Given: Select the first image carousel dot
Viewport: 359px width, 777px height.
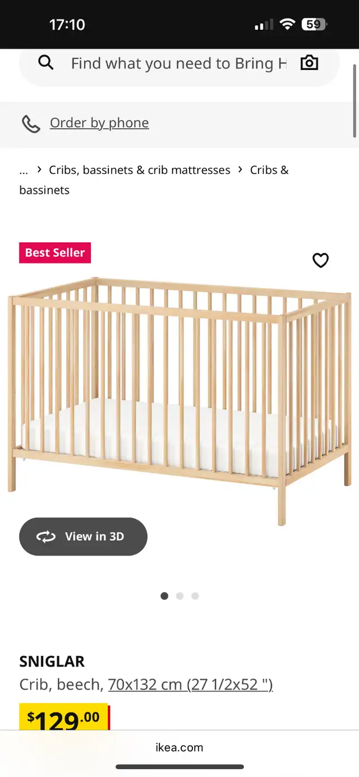Looking at the screenshot, I should click(164, 596).
